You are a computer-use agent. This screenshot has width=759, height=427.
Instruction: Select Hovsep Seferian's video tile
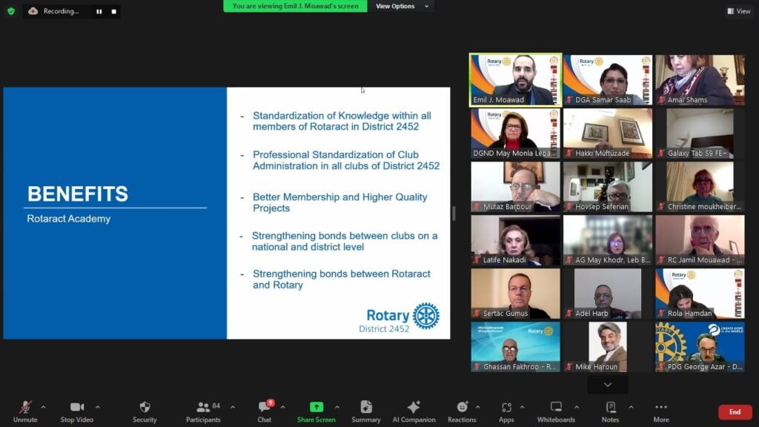coord(608,187)
